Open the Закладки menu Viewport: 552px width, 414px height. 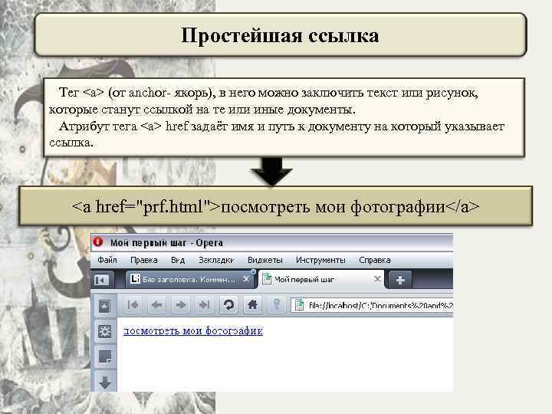(216, 260)
